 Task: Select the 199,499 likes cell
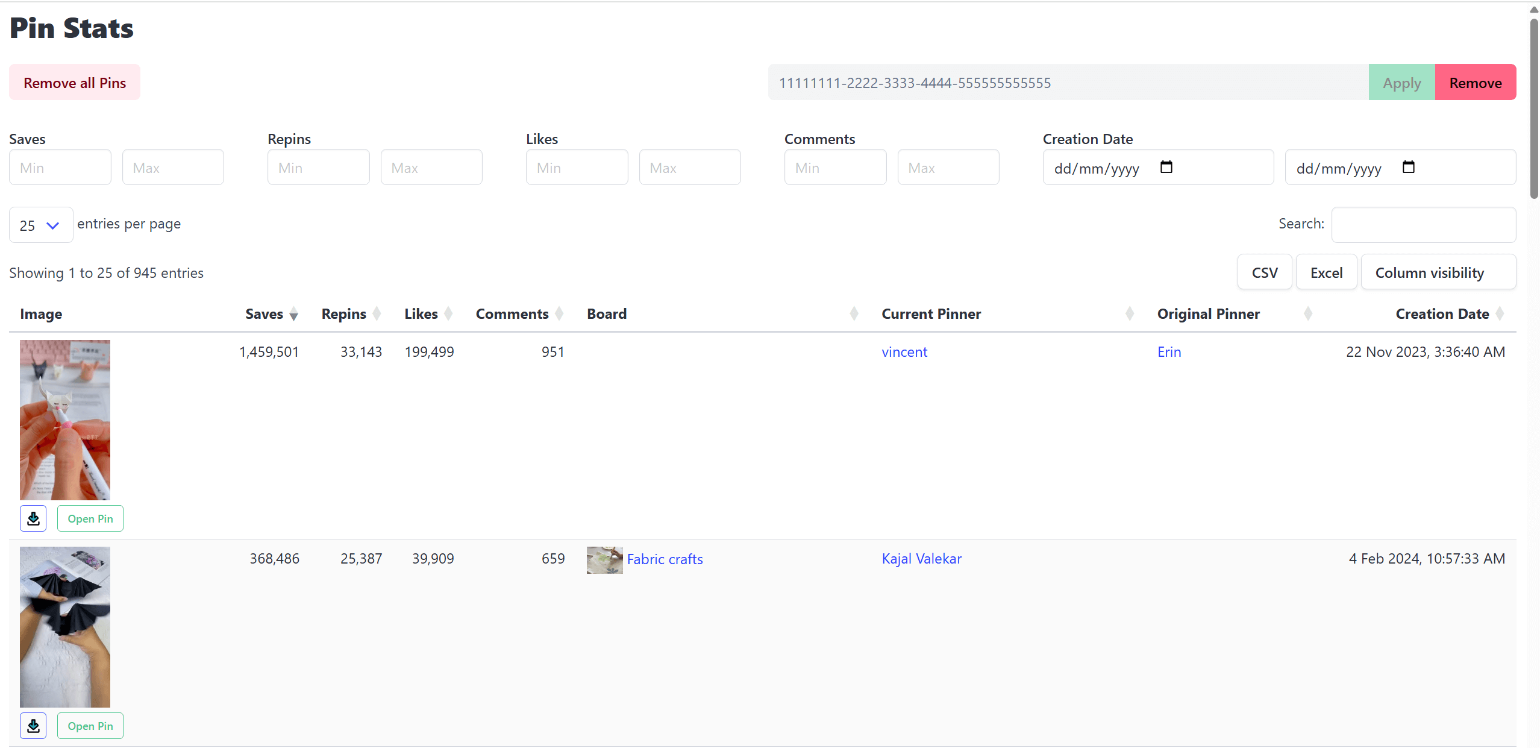(430, 352)
